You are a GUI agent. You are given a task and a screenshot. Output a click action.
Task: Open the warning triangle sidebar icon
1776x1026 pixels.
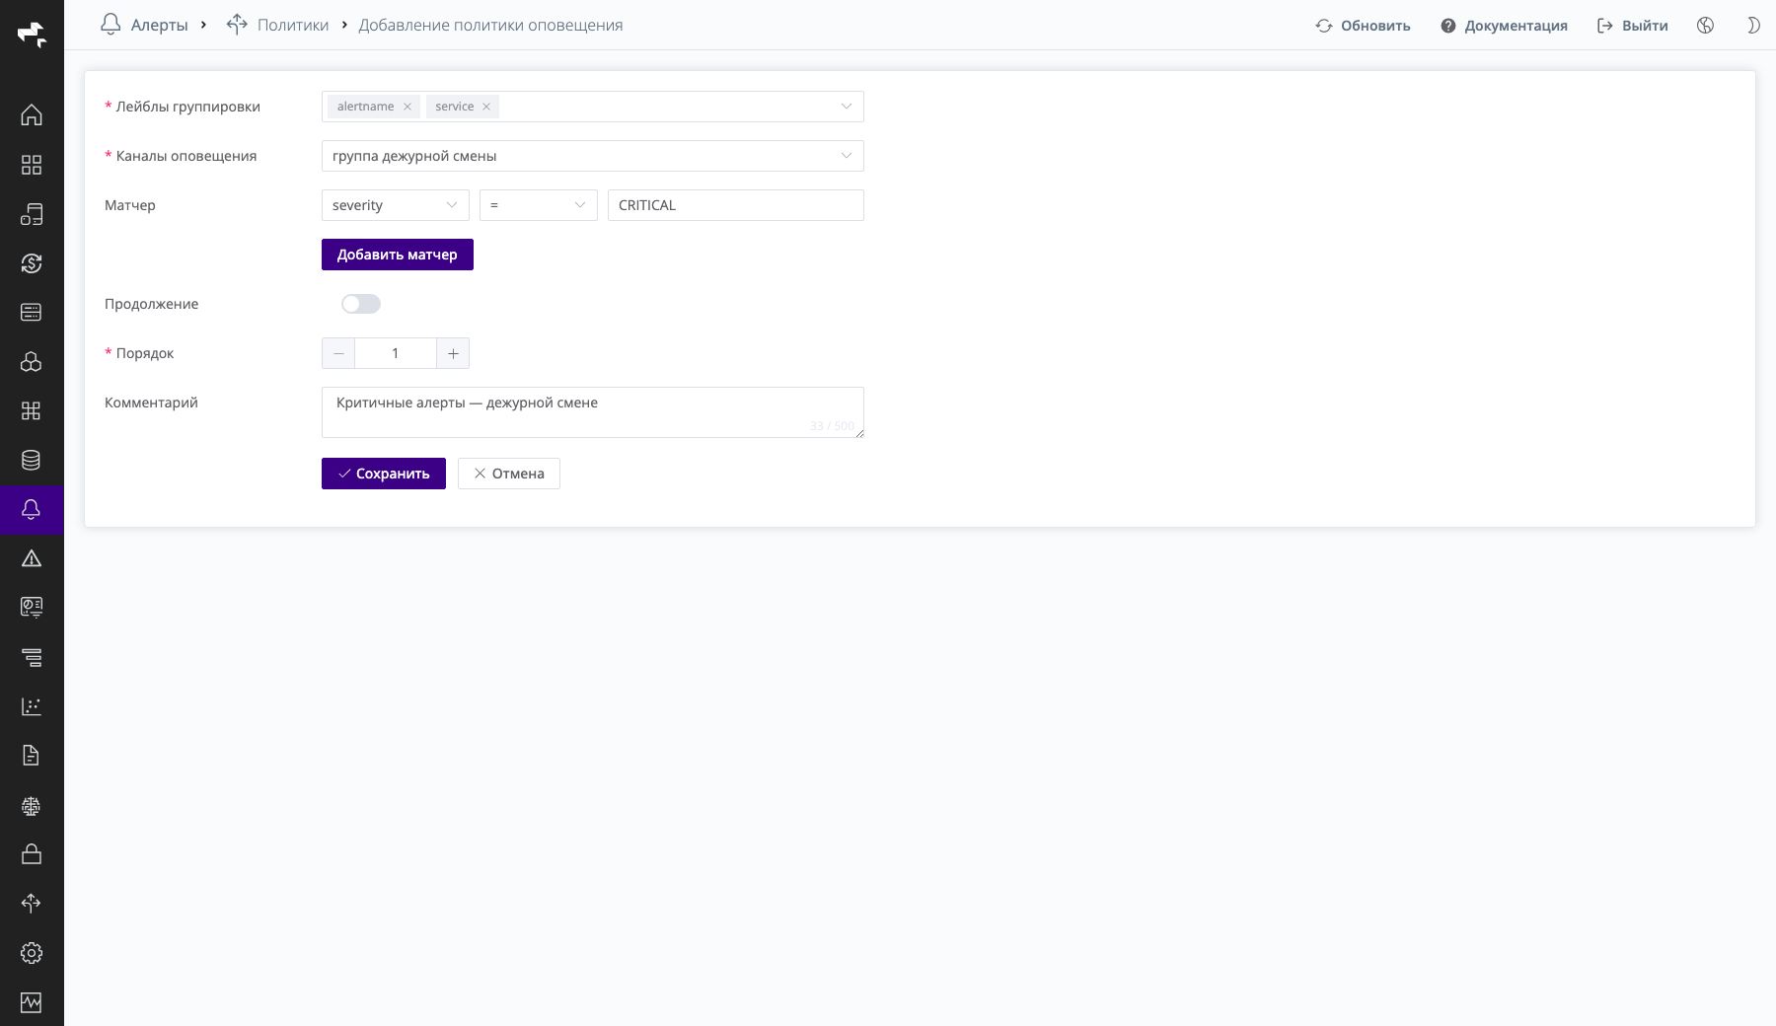pyautogui.click(x=32, y=559)
